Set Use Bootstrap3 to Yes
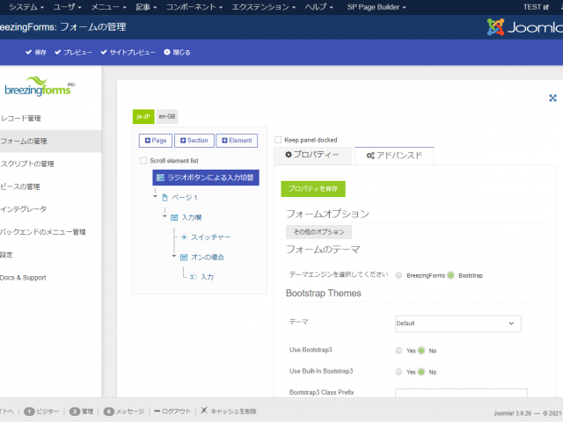Screen dimensions: 563x422 398,351
